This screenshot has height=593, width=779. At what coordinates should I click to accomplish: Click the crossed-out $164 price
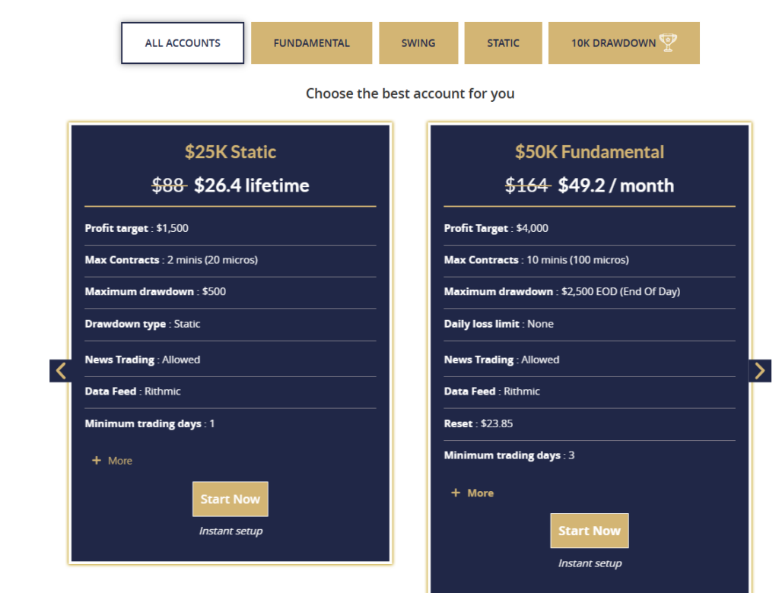(527, 186)
